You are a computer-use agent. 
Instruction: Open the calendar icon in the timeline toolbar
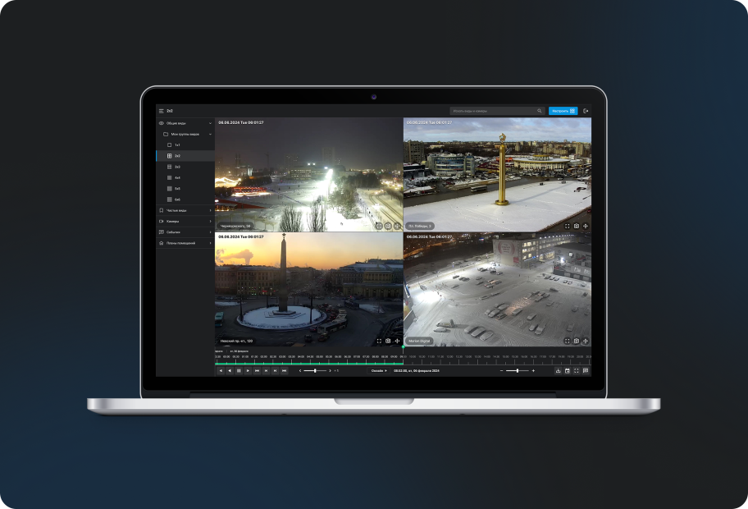pyautogui.click(x=567, y=371)
